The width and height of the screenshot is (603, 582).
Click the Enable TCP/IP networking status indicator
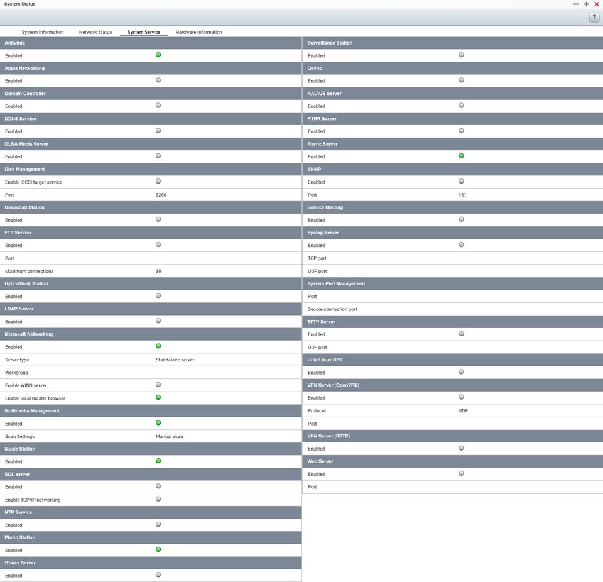158,499
